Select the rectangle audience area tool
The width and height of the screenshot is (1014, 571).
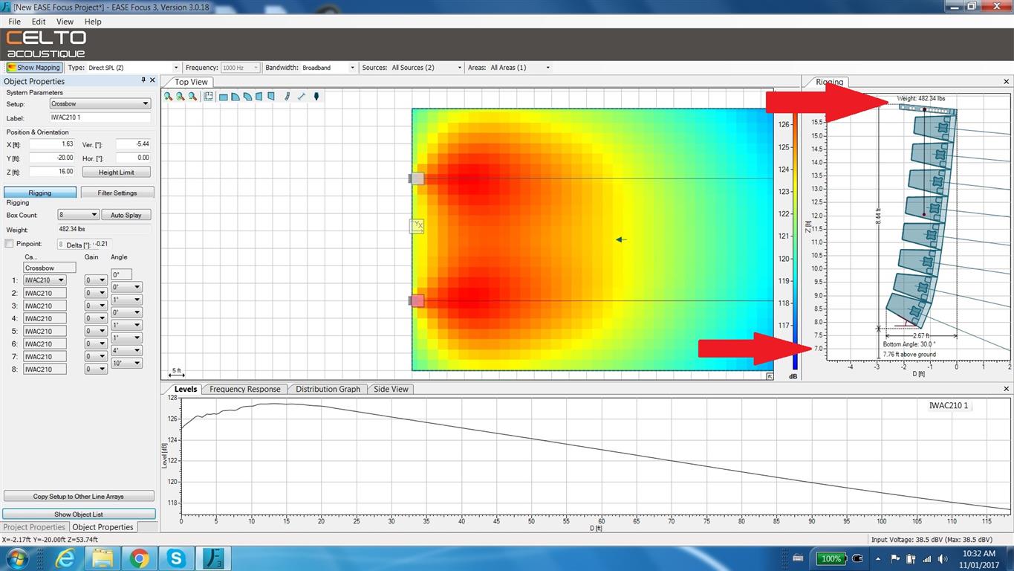click(x=223, y=97)
